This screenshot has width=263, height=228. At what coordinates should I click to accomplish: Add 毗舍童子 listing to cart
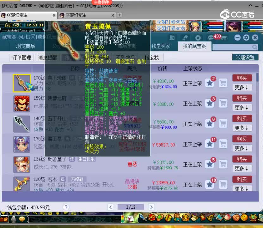(x=223, y=164)
